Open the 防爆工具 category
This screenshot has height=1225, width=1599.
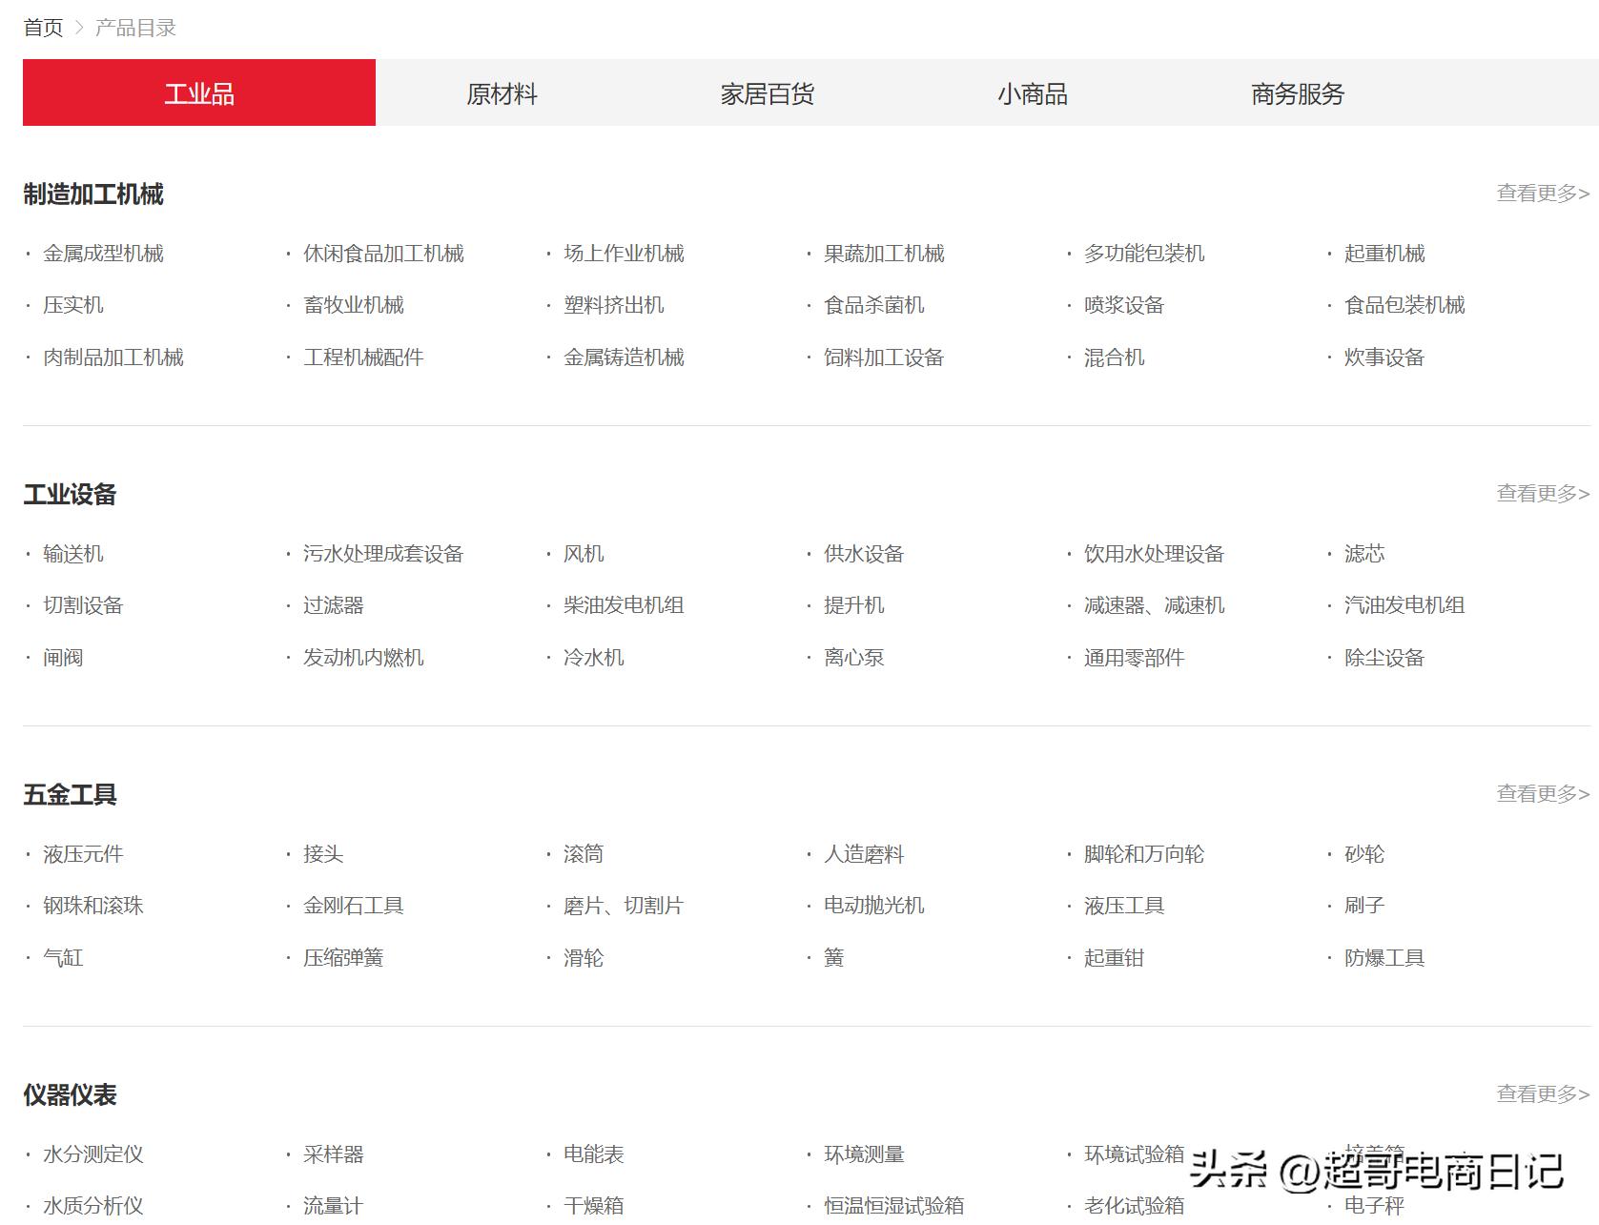tap(1384, 958)
